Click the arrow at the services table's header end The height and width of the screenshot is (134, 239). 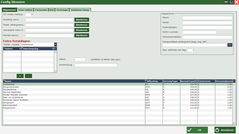coord(234,81)
